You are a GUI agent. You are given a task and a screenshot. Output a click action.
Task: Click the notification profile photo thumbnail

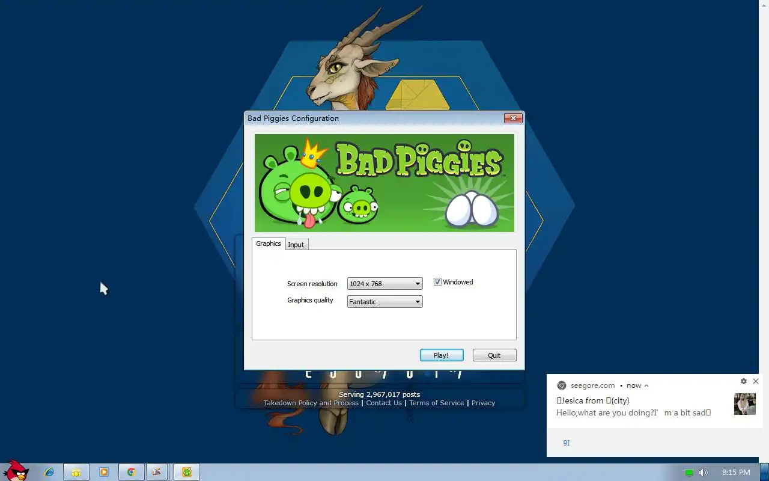[745, 404]
